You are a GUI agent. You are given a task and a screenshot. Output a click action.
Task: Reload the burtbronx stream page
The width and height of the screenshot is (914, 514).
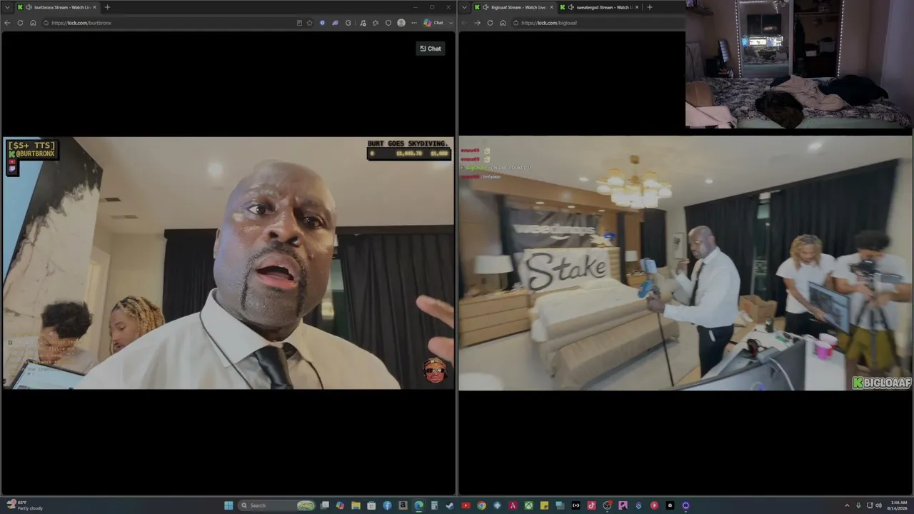[x=20, y=23]
